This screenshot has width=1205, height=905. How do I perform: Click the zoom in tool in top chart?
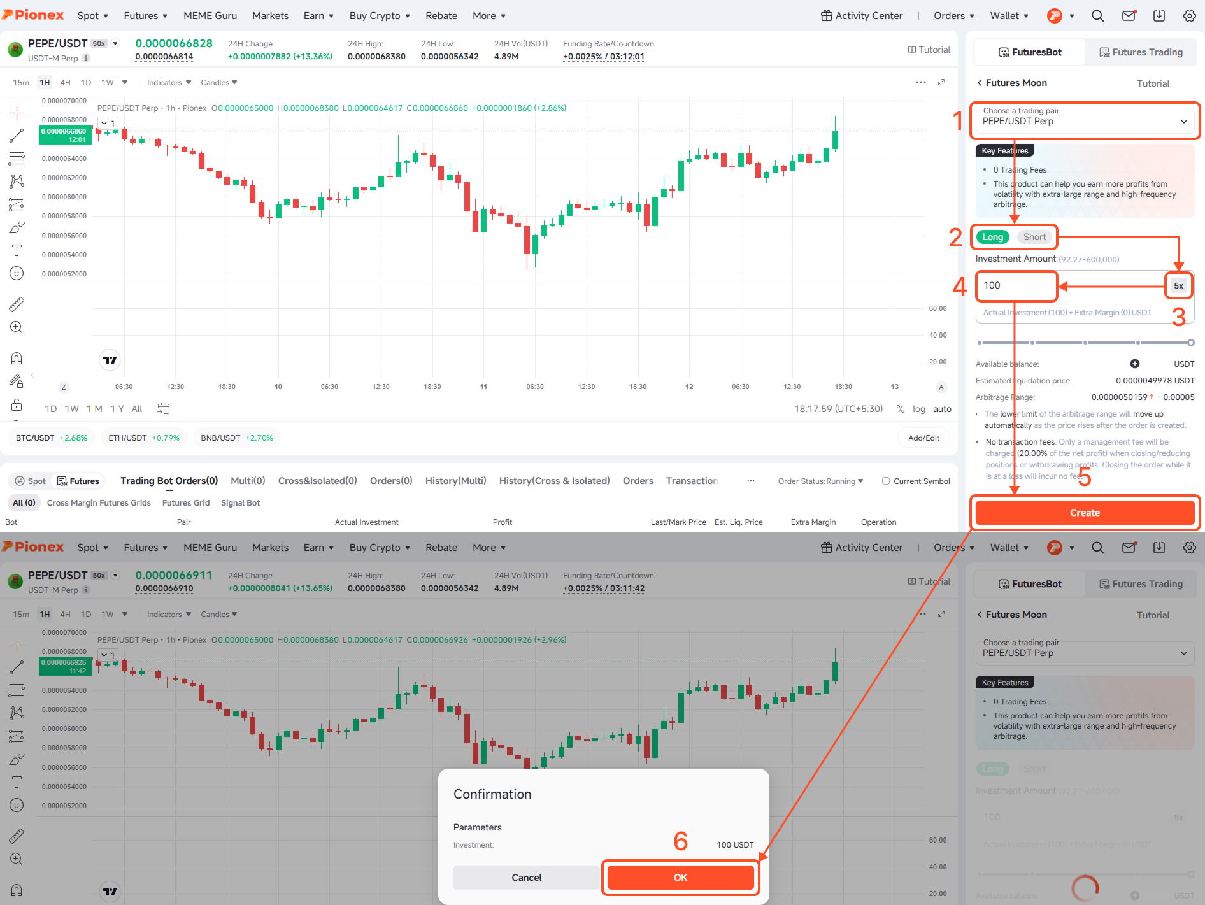17,327
